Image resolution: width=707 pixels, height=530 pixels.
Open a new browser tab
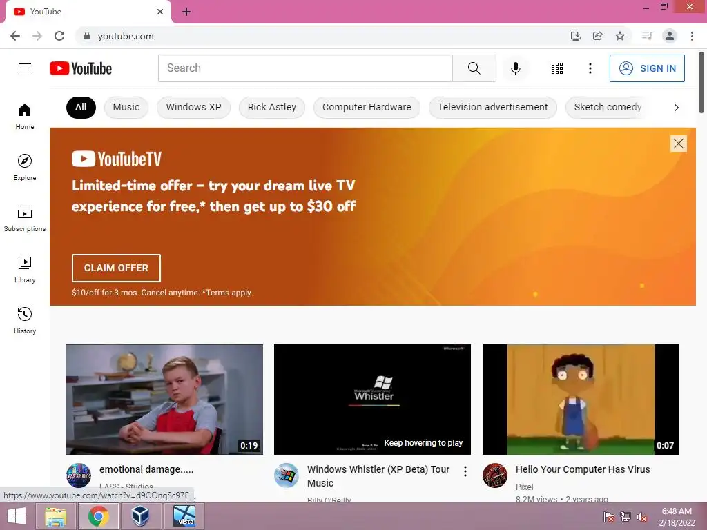click(x=186, y=12)
